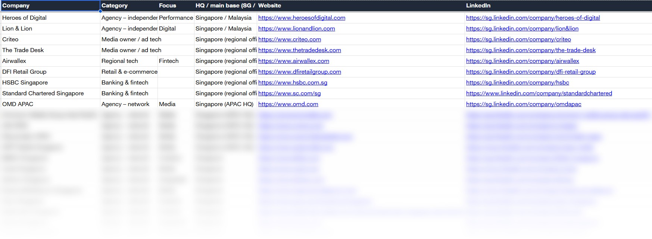Viewport: 652px width, 239px height.
Task: Select Heroes of Digital Singapore / Malaysia cell
Action: pyautogui.click(x=225, y=18)
